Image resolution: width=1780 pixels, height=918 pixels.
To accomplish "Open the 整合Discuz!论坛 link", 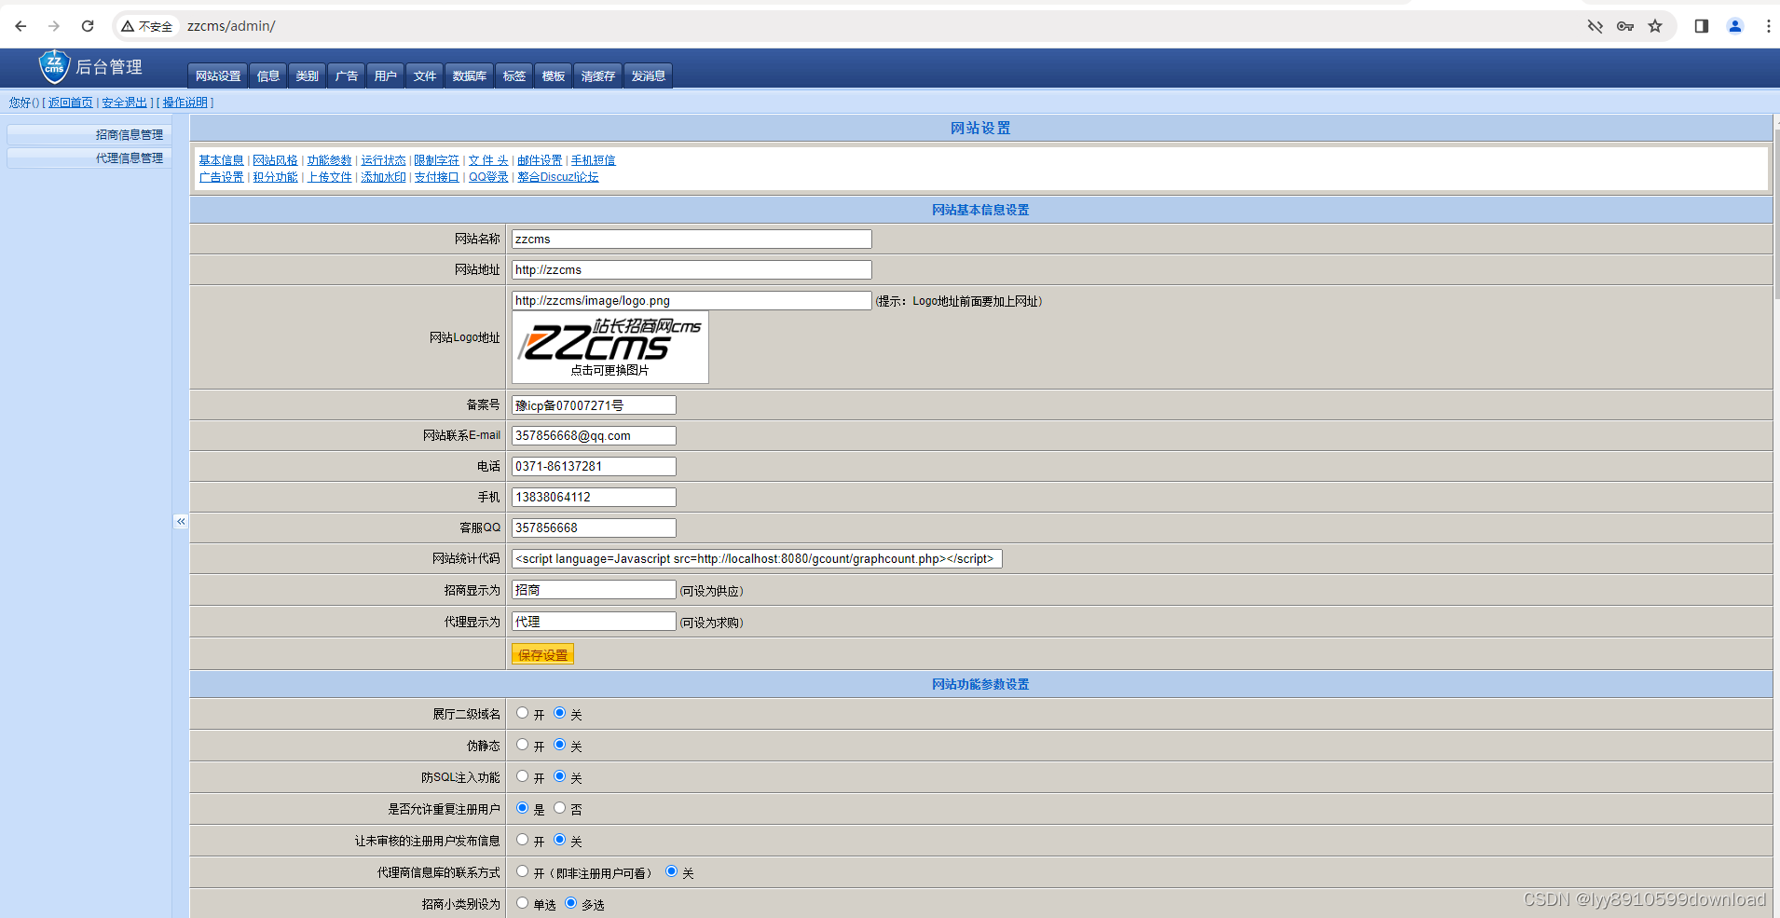I will pos(558,177).
